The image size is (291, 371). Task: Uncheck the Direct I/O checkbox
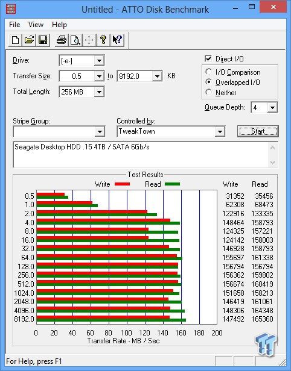(208, 58)
